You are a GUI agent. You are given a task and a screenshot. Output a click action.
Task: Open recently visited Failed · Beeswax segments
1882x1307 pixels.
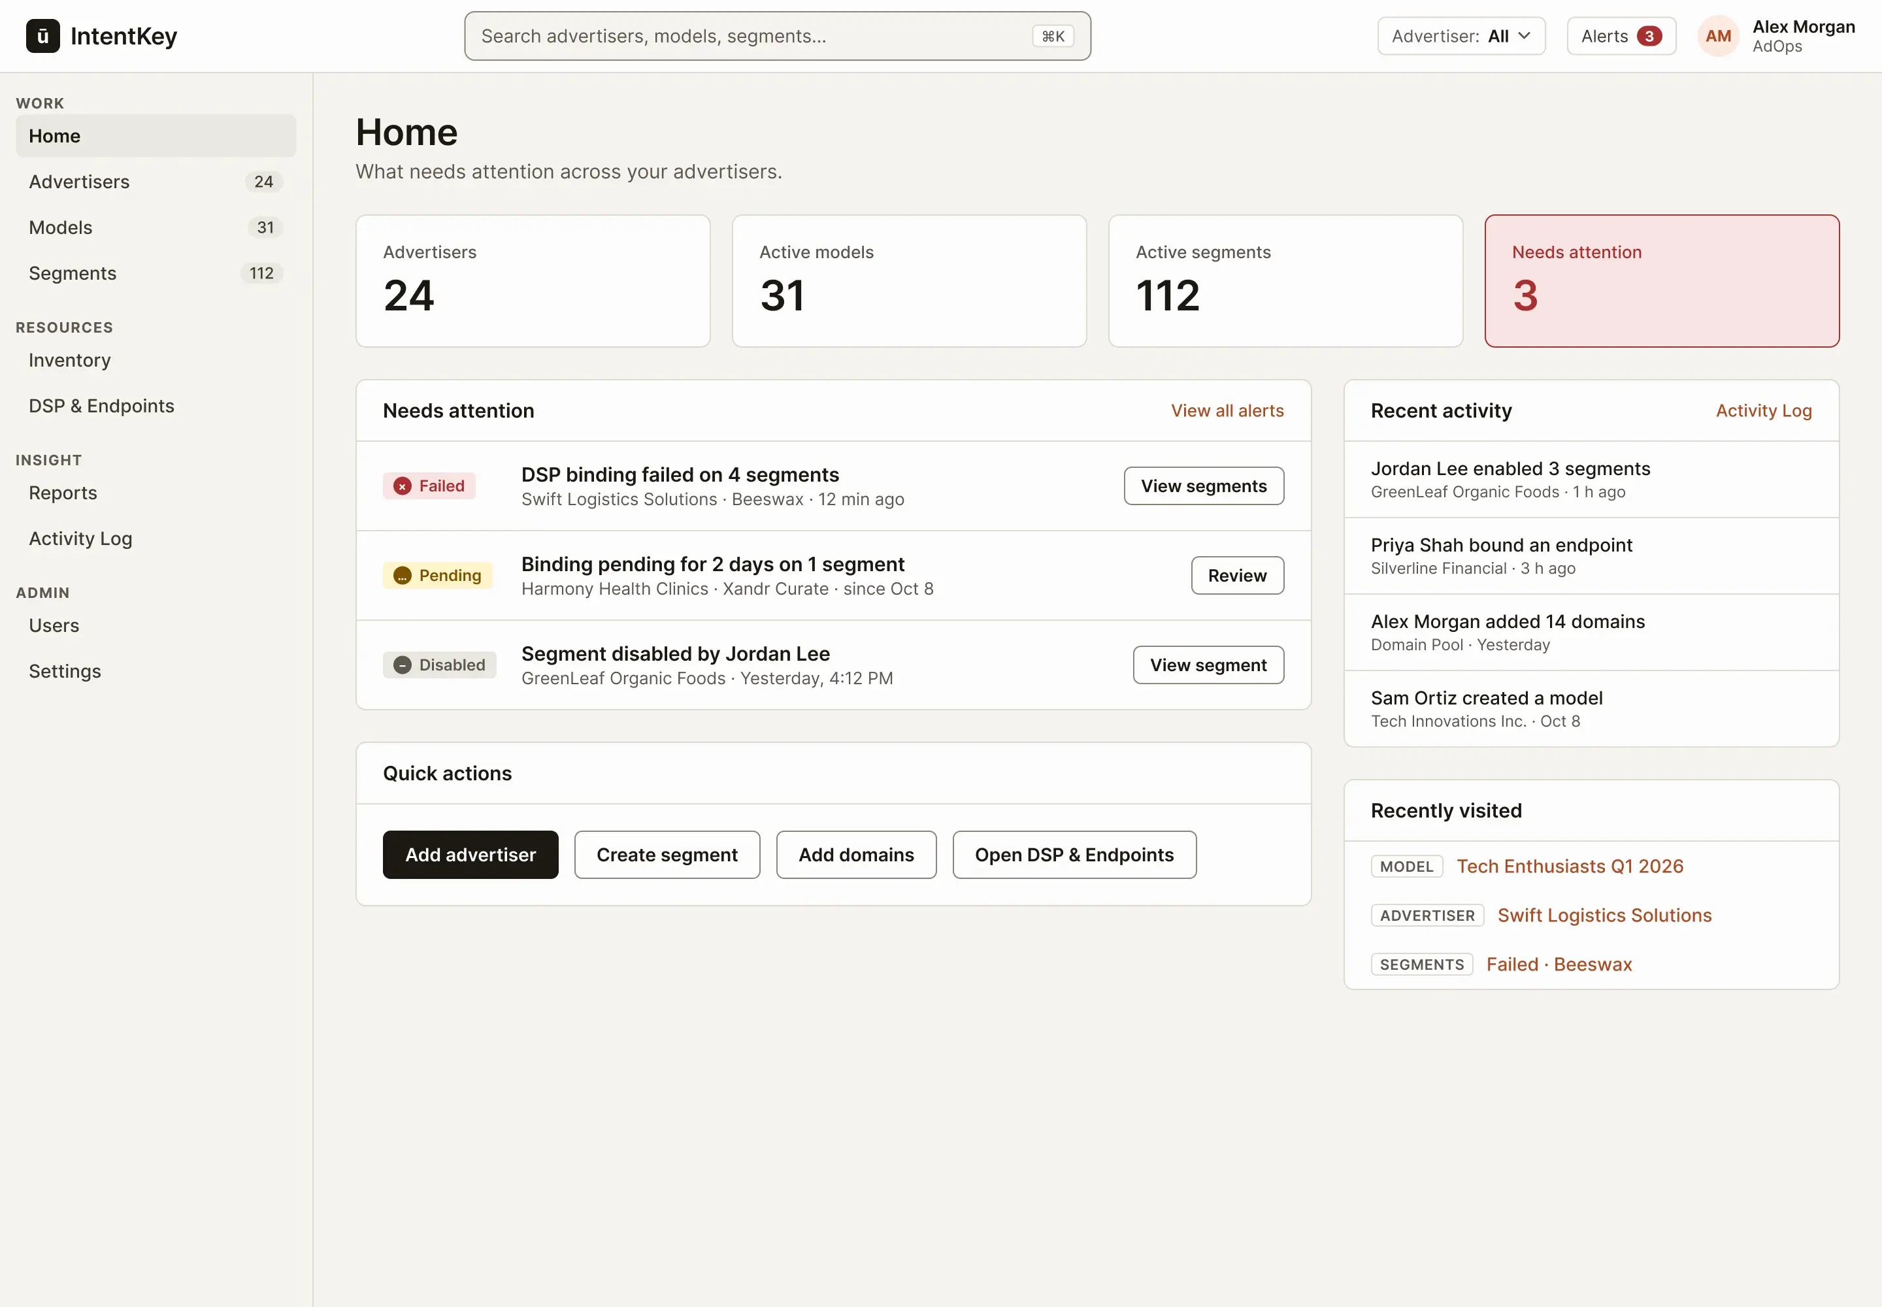(1559, 965)
